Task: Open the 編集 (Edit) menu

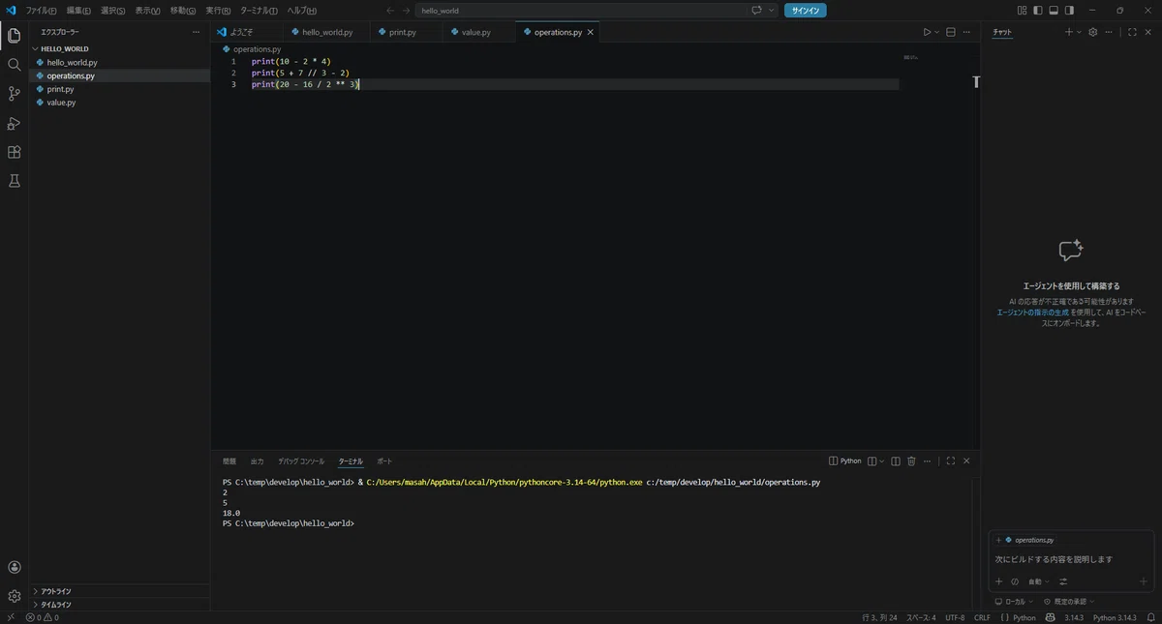Action: (78, 11)
